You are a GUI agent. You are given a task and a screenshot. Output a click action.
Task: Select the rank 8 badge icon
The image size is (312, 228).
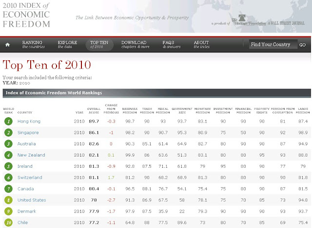point(8,200)
